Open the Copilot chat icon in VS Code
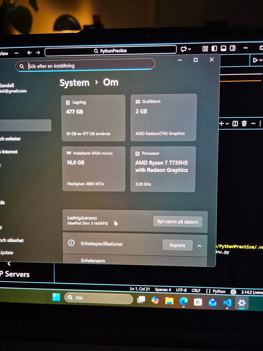263x351 pixels. (x=183, y=49)
